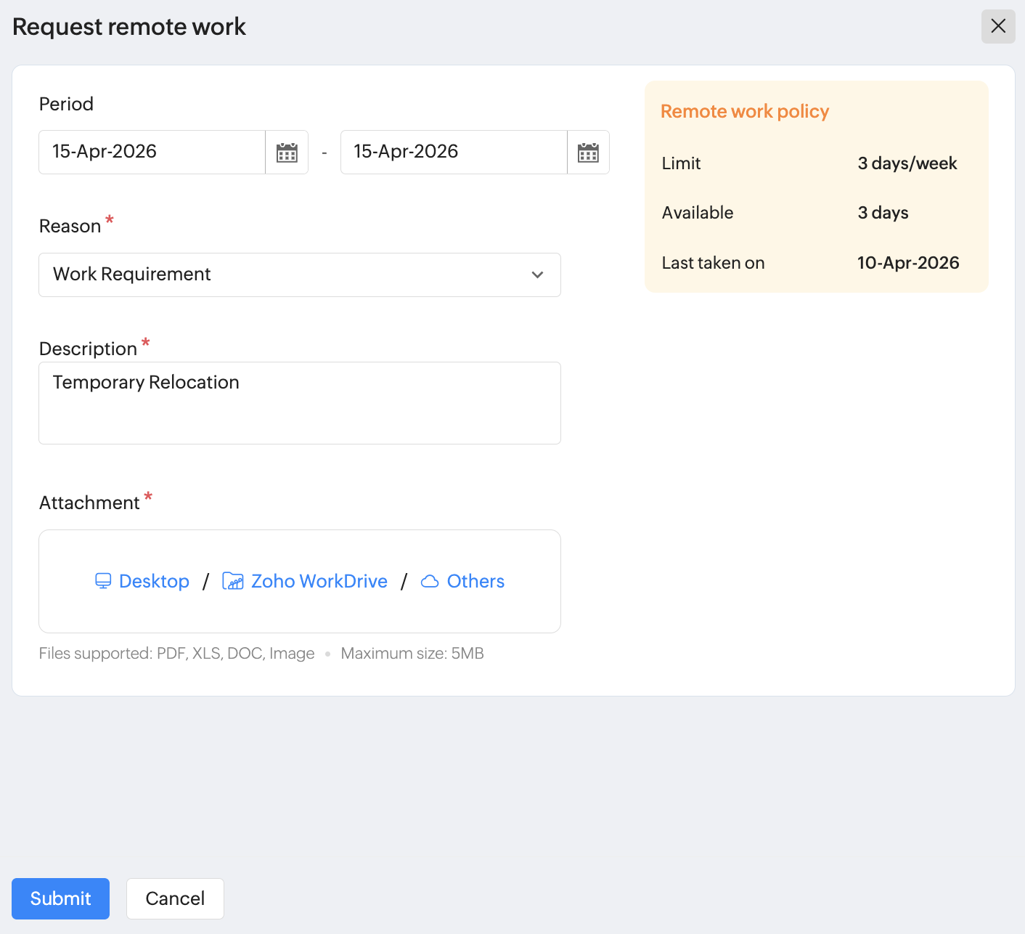Click the Remote work policy heading
The height and width of the screenshot is (934, 1025).
pos(744,111)
